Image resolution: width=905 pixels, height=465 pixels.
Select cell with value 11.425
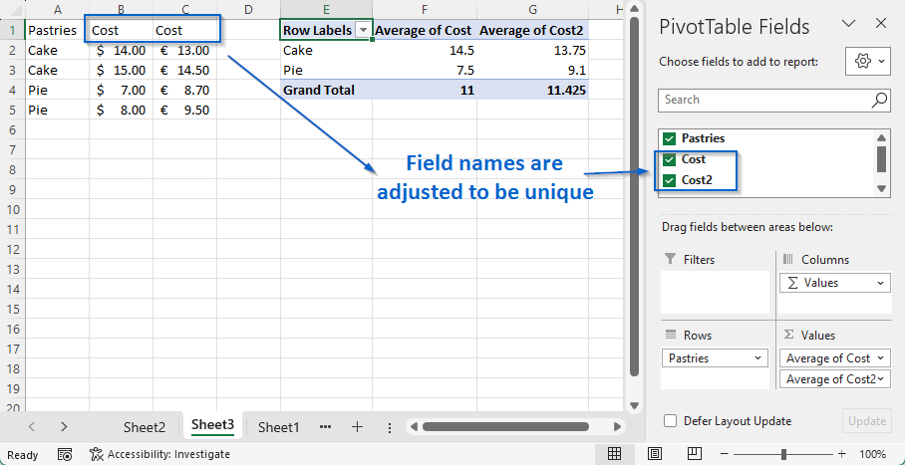tap(532, 90)
